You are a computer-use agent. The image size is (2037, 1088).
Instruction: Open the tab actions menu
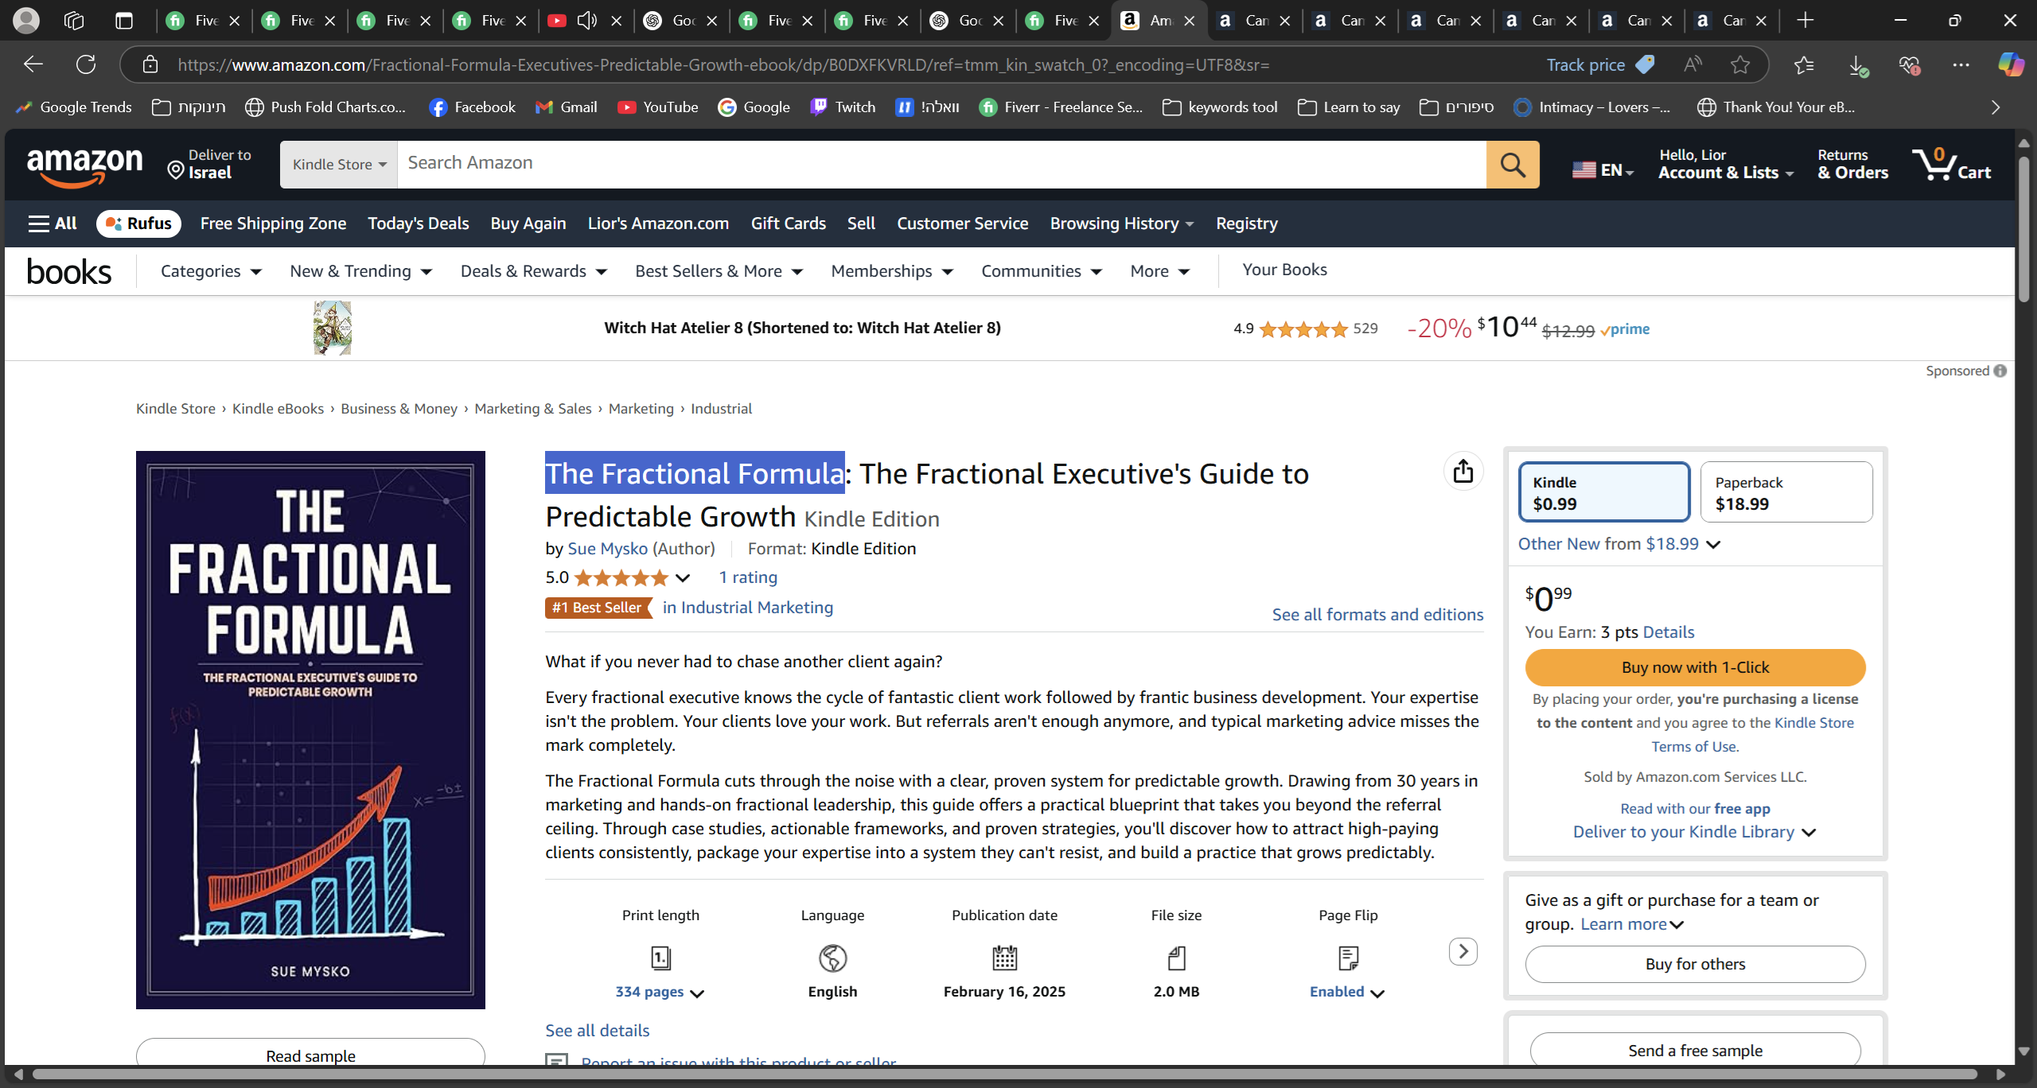[124, 21]
